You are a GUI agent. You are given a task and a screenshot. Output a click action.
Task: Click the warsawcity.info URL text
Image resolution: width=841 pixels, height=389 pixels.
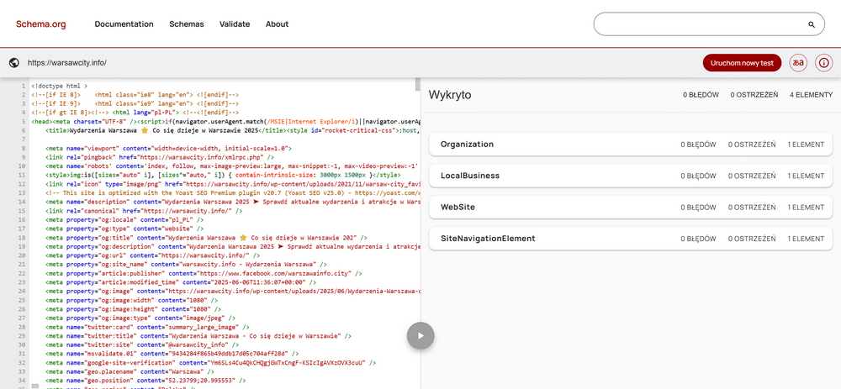[67, 63]
